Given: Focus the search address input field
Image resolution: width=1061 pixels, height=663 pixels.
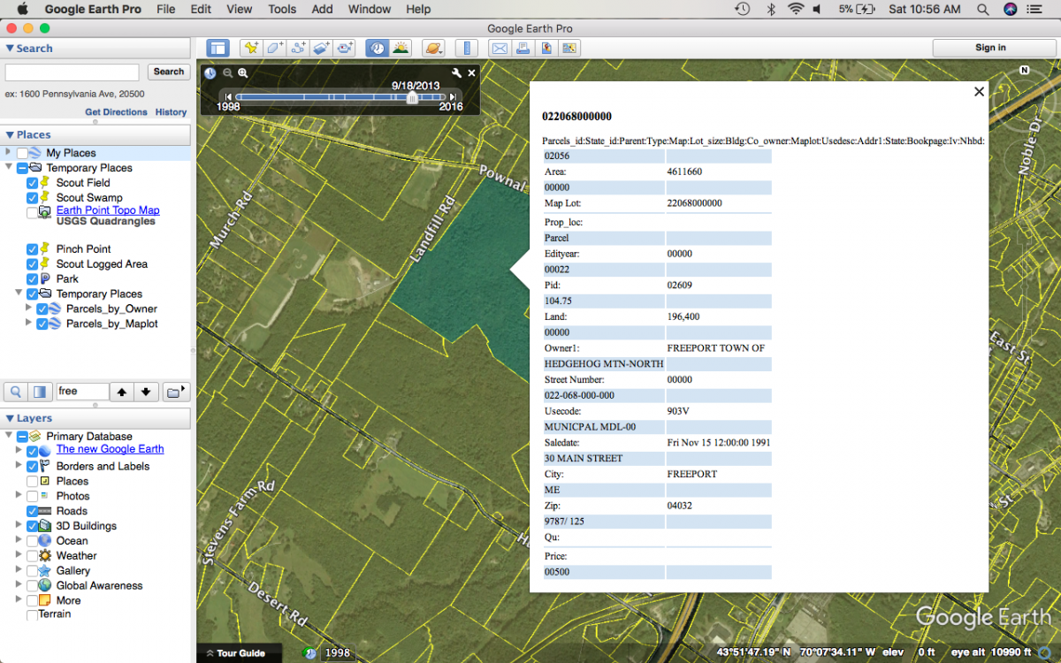Looking at the screenshot, I should [73, 72].
